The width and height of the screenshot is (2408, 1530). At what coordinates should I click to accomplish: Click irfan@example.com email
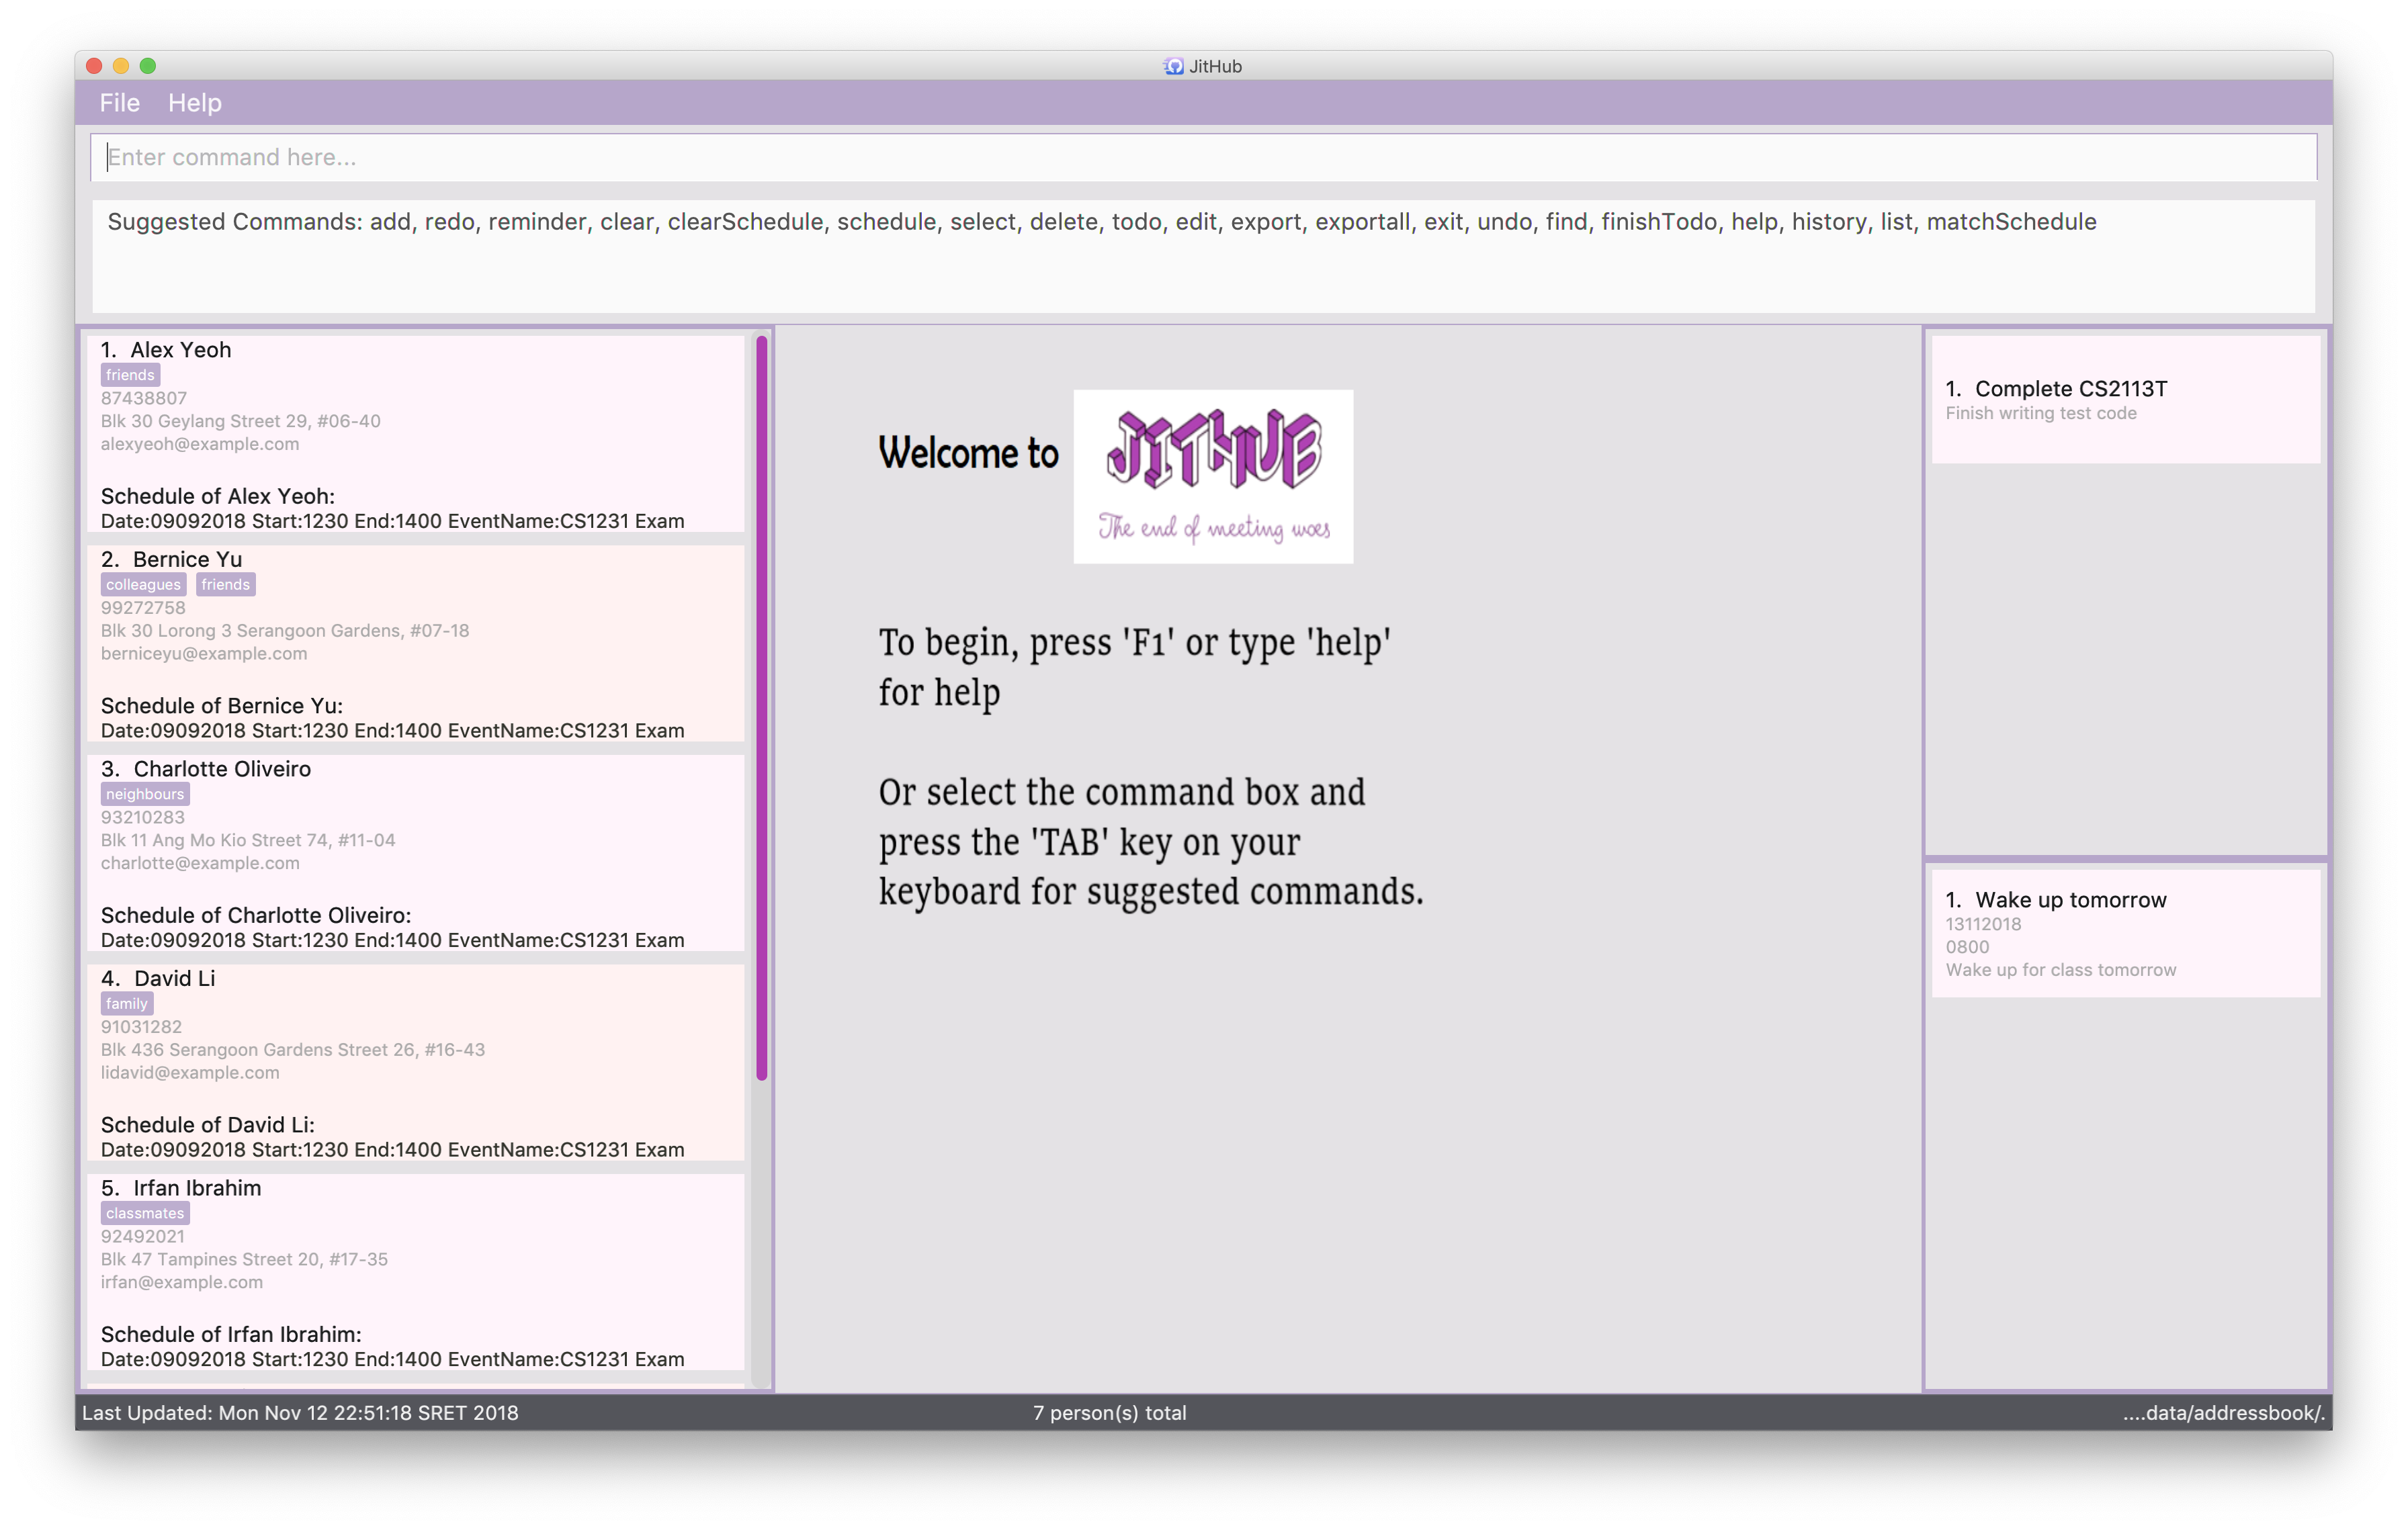[181, 1282]
